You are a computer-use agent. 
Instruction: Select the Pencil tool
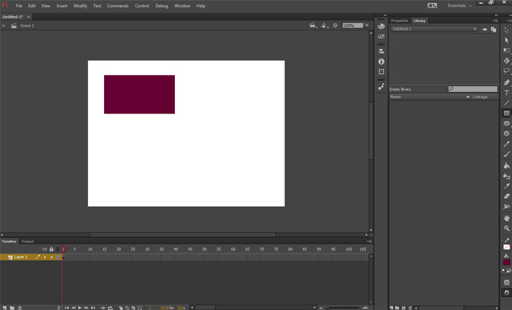click(506, 144)
